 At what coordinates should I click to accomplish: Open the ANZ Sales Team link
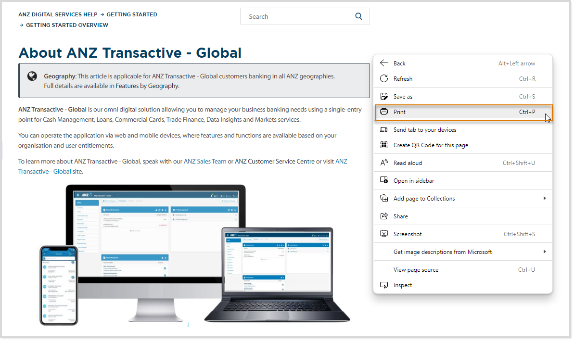(x=204, y=161)
